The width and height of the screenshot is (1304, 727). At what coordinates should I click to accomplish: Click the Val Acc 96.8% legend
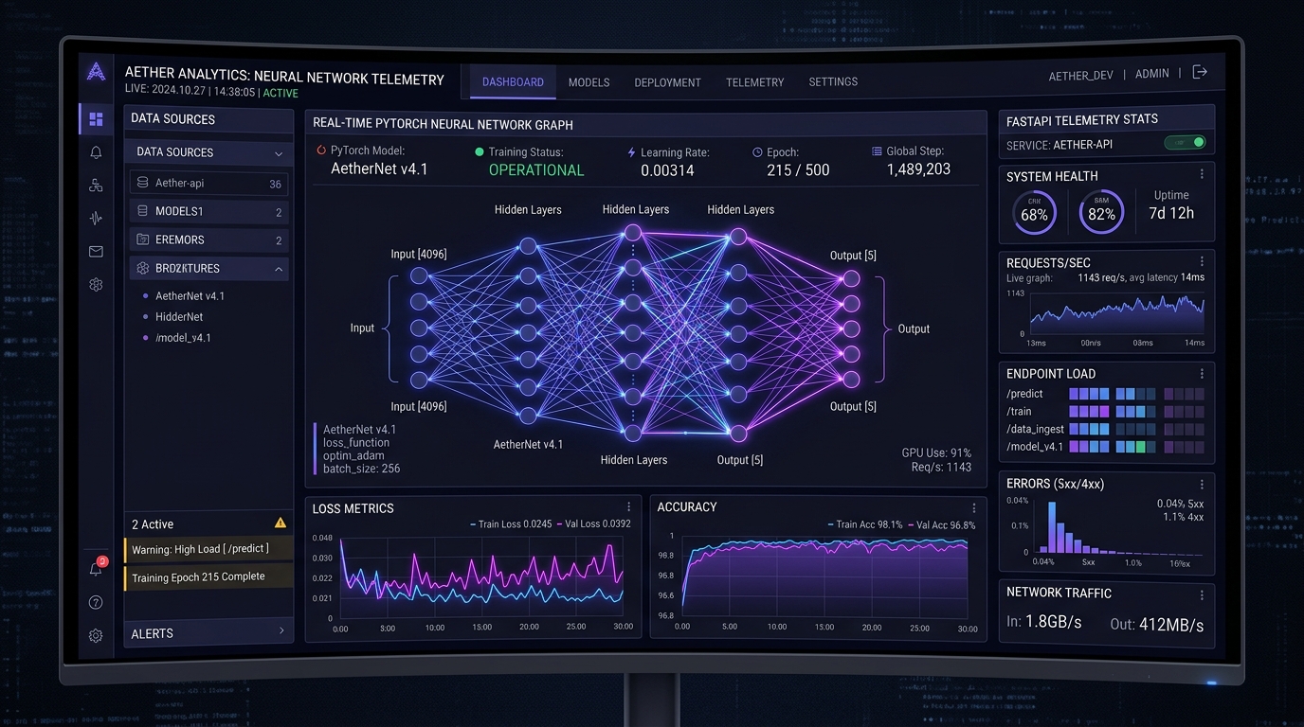[x=942, y=524]
